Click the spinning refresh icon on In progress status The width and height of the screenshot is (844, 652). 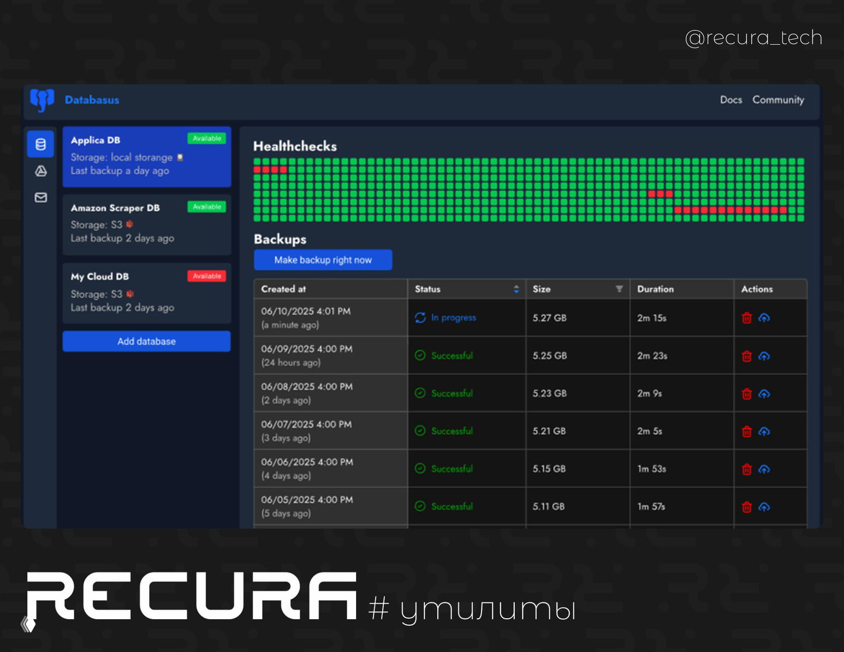click(420, 318)
